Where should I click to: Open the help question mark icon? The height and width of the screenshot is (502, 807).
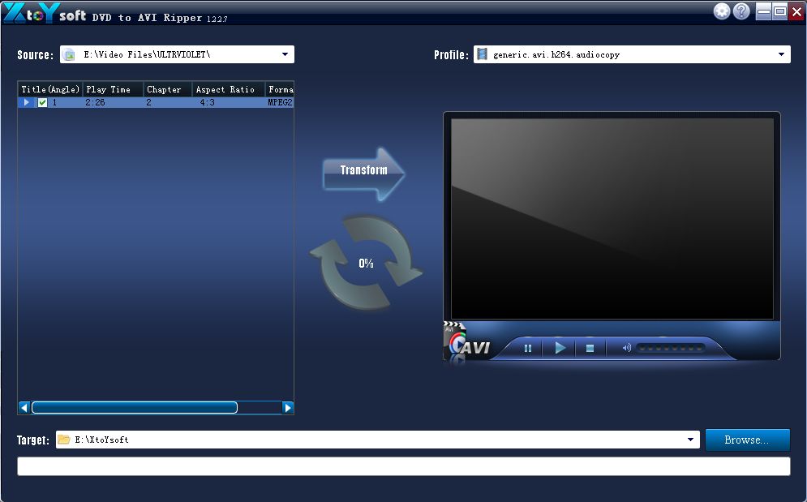pos(741,11)
